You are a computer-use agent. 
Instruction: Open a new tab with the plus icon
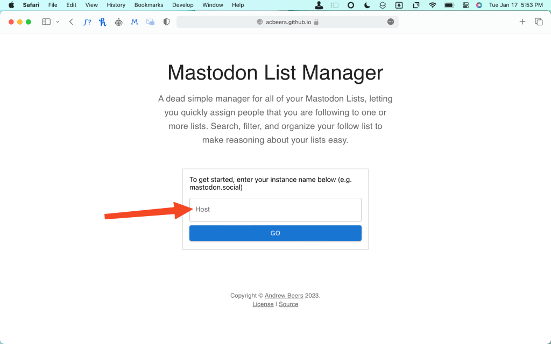click(x=522, y=21)
